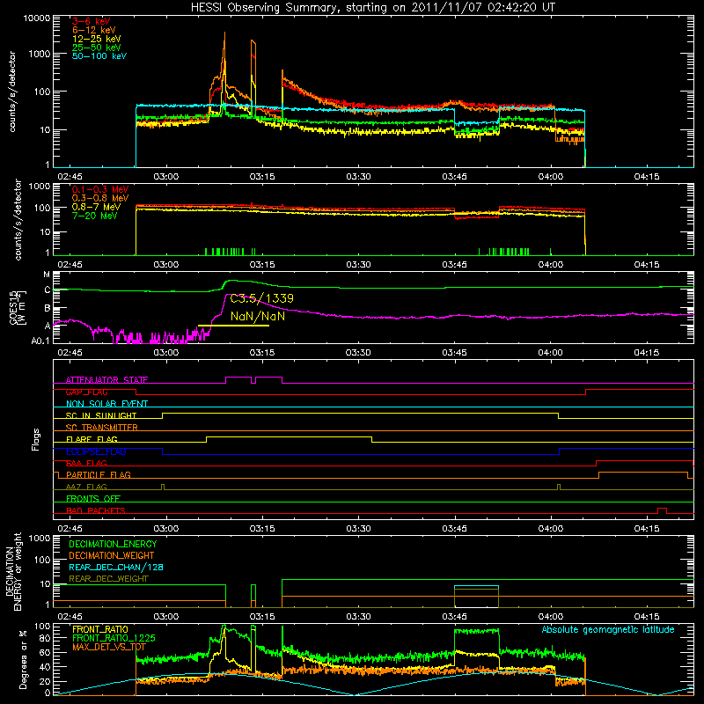Click the 25-50 keV legend label
Image resolution: width=704 pixels, height=704 pixels.
tap(97, 48)
